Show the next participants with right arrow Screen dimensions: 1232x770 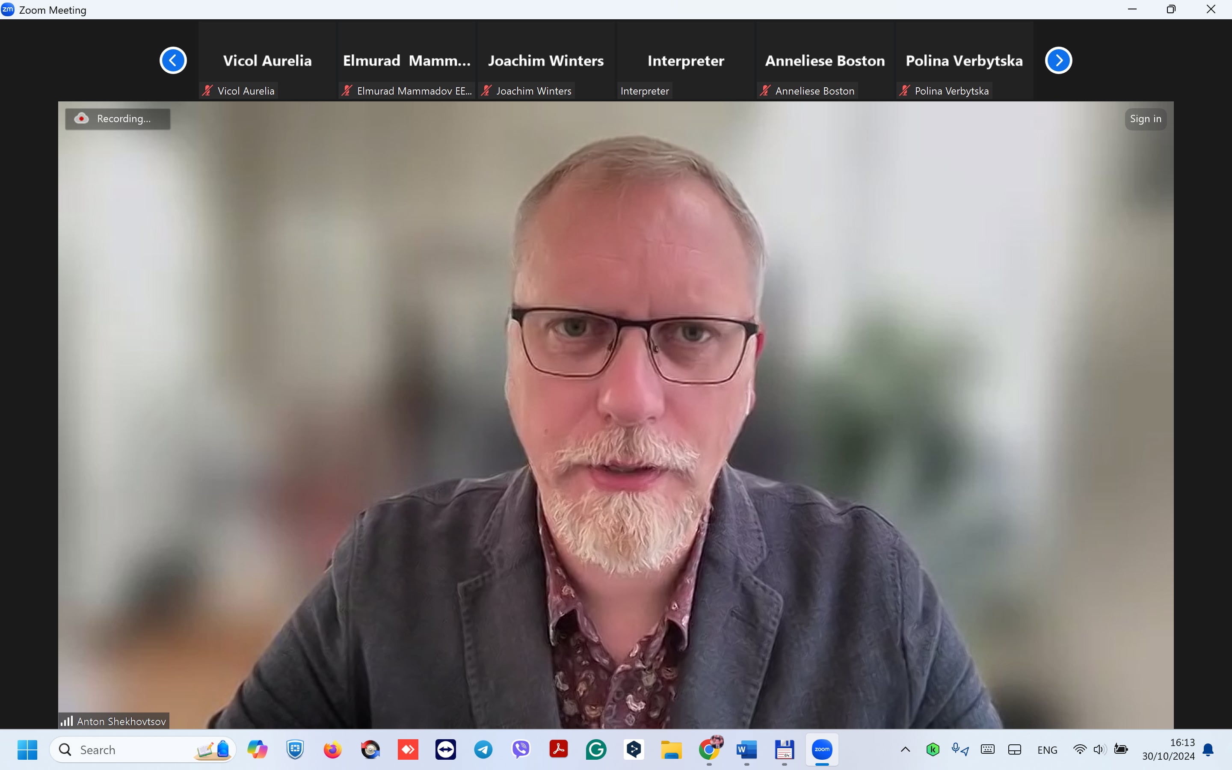[1058, 61]
